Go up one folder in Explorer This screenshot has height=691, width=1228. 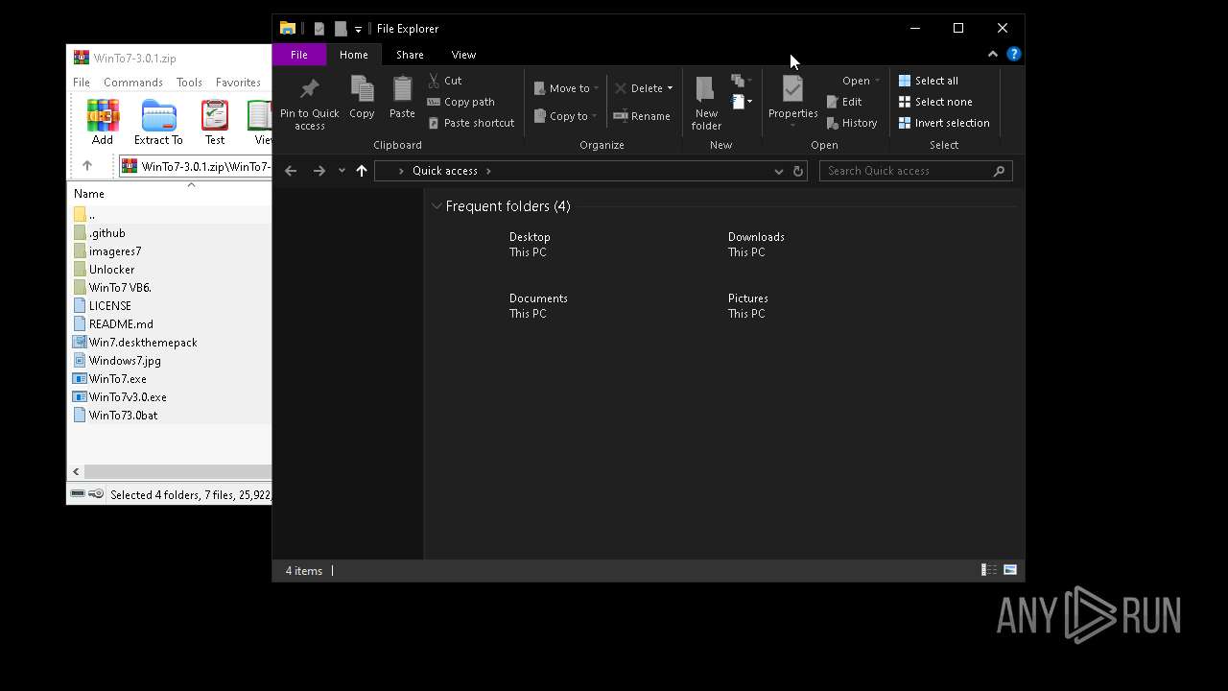click(x=362, y=171)
